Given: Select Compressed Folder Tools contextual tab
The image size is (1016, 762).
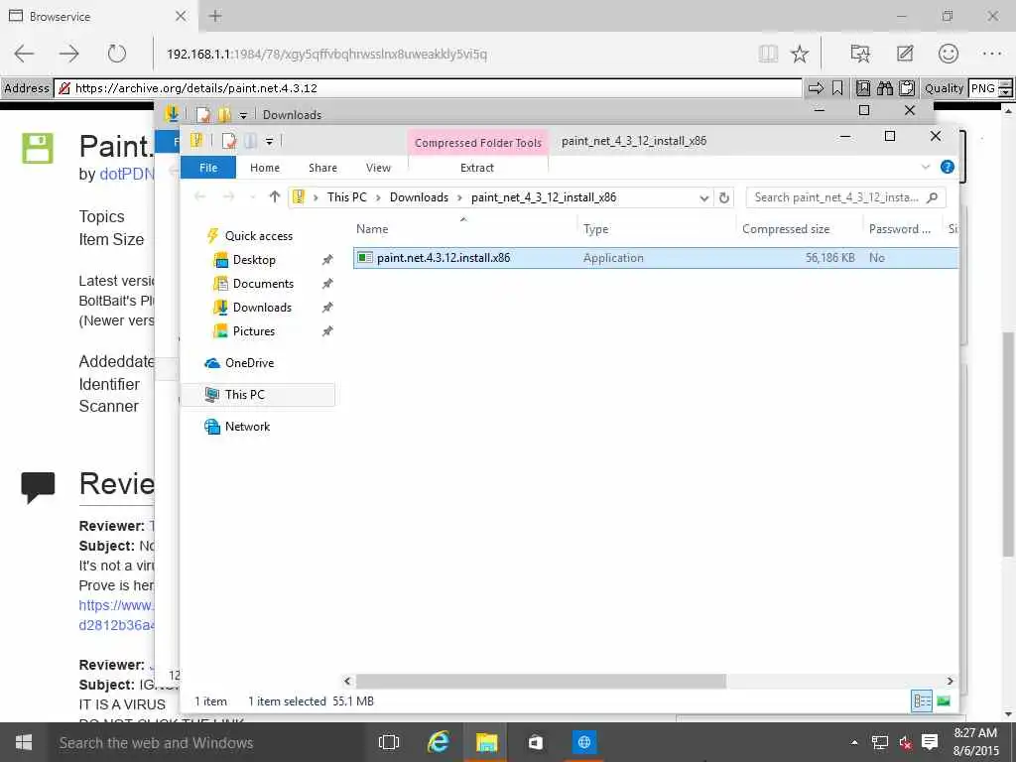Looking at the screenshot, I should [478, 143].
